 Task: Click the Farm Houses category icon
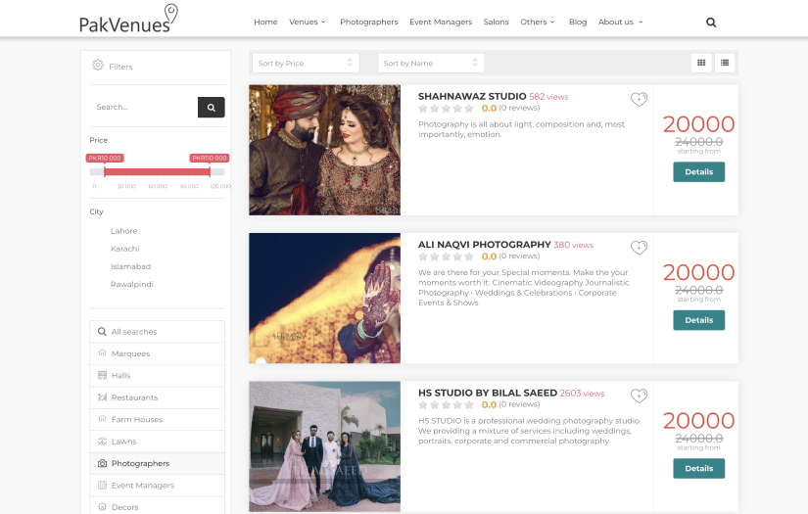coord(102,419)
